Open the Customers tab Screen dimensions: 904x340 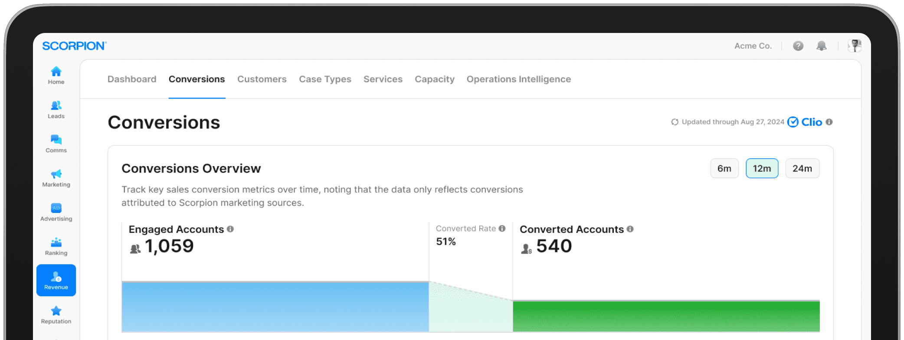point(262,79)
